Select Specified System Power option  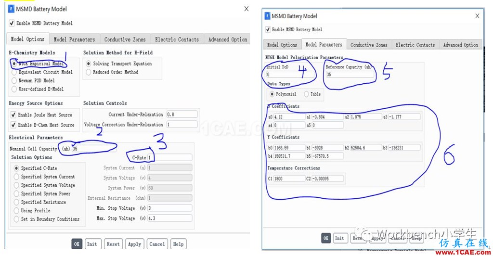click(x=16, y=194)
